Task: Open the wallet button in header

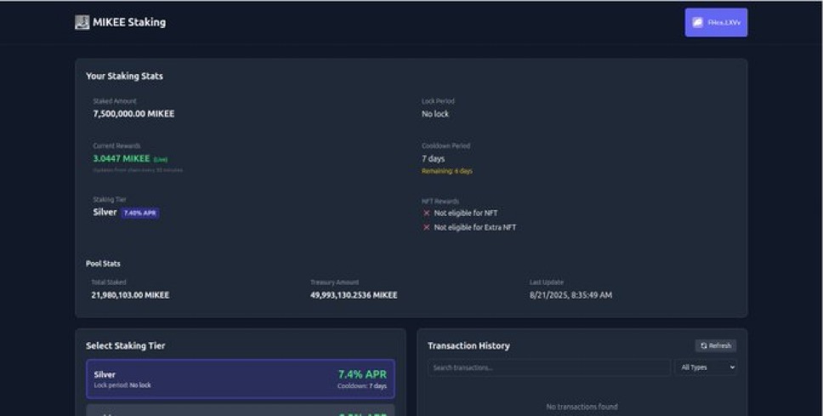Action: (x=716, y=23)
